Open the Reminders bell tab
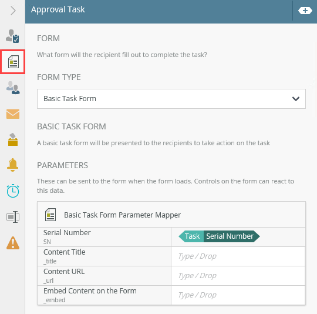Image resolution: width=317 pixels, height=314 pixels. coord(12,165)
